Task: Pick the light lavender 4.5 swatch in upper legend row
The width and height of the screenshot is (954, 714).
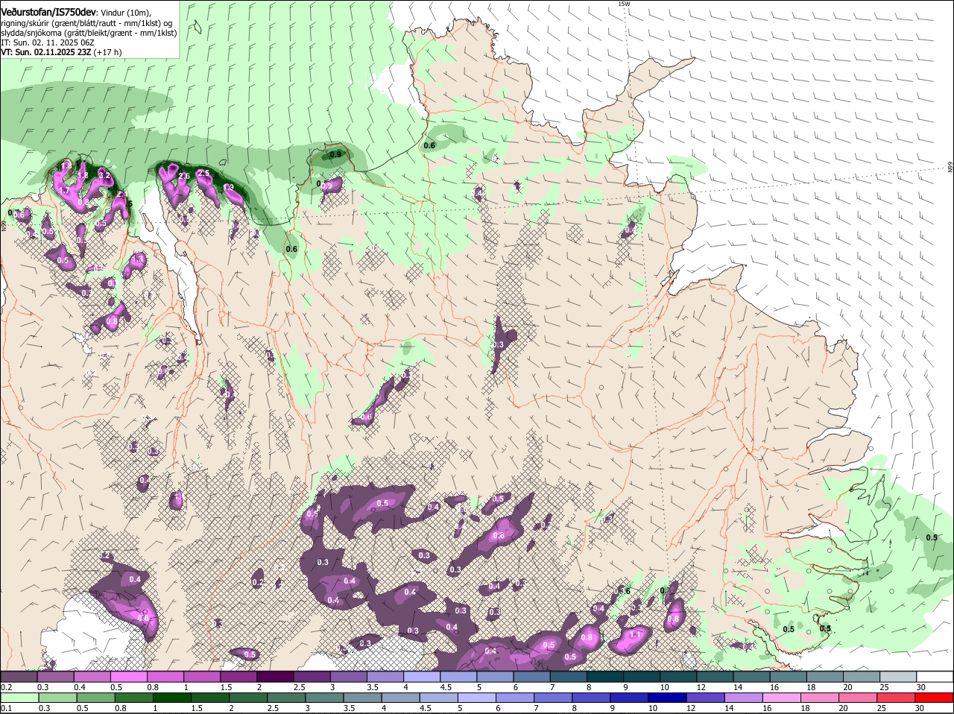Action: coord(457,676)
